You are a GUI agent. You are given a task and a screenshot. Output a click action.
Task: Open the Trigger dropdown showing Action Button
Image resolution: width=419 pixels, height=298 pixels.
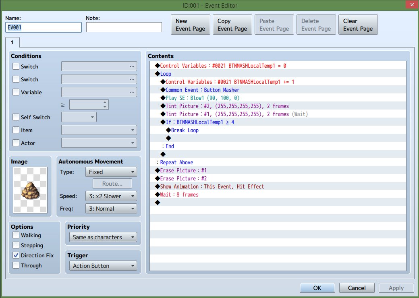click(103, 266)
